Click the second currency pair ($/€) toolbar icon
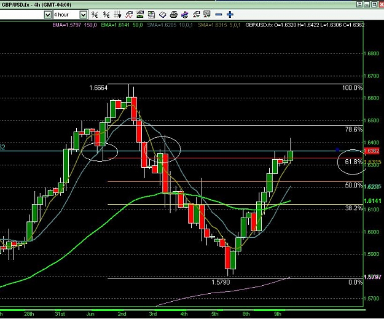Viewport: 384px width, 319px height. pos(106,15)
